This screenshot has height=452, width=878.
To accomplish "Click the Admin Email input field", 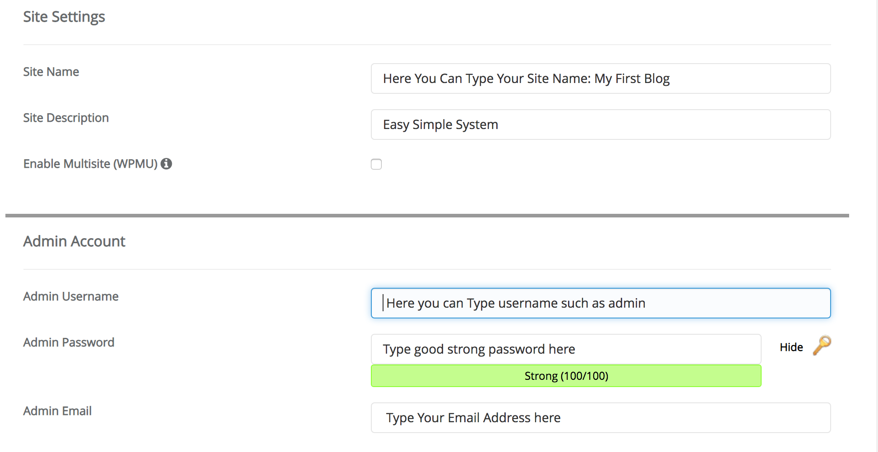I will pyautogui.click(x=600, y=418).
